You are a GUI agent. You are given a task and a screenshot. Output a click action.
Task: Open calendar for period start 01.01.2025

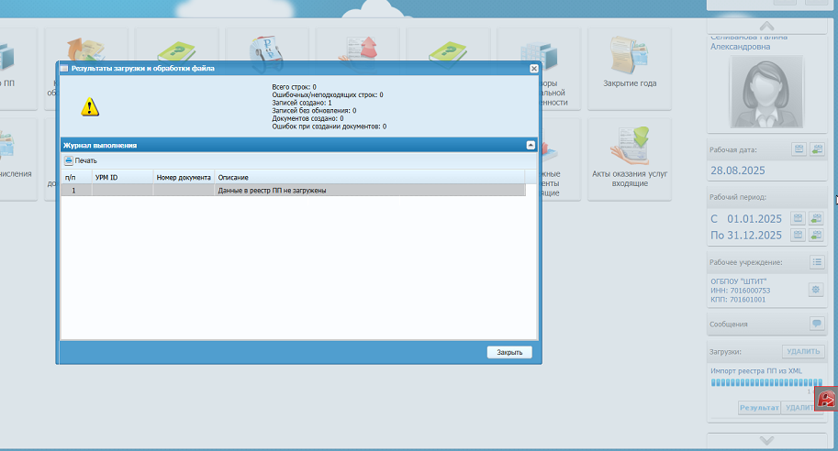click(798, 218)
